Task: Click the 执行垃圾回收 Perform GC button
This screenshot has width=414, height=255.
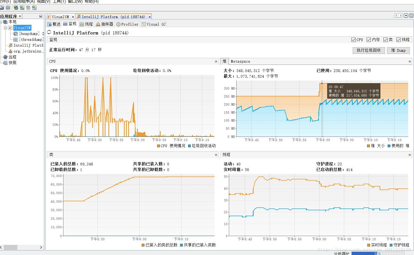Action: click(369, 50)
